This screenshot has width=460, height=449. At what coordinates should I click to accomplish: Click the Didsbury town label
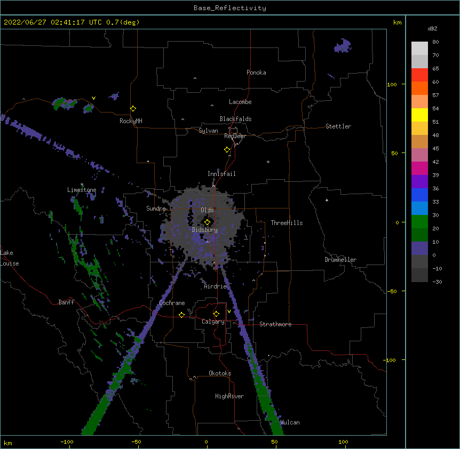coord(205,230)
